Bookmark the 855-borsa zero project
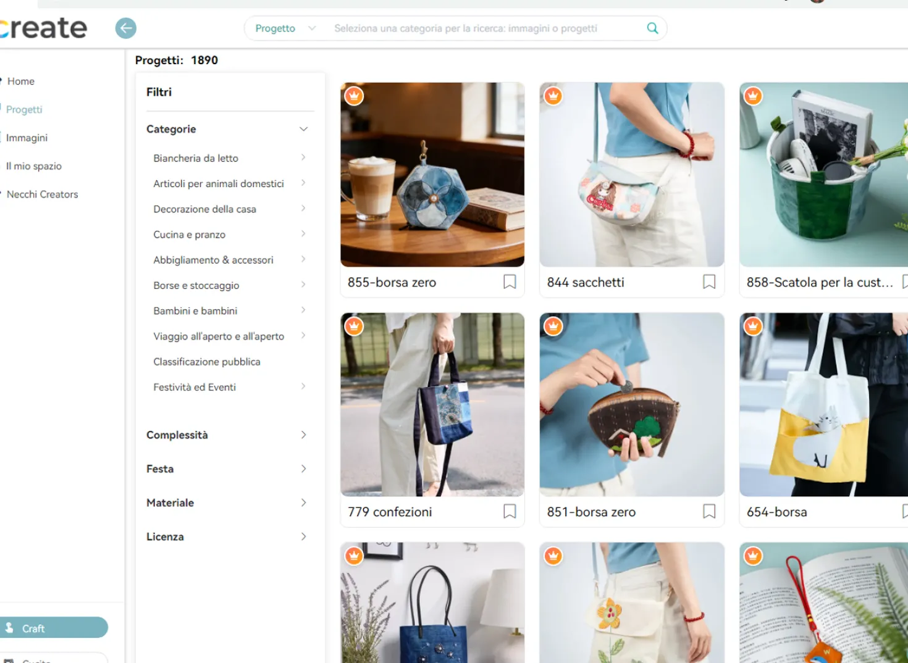Screen dimensions: 908x663 pos(510,282)
